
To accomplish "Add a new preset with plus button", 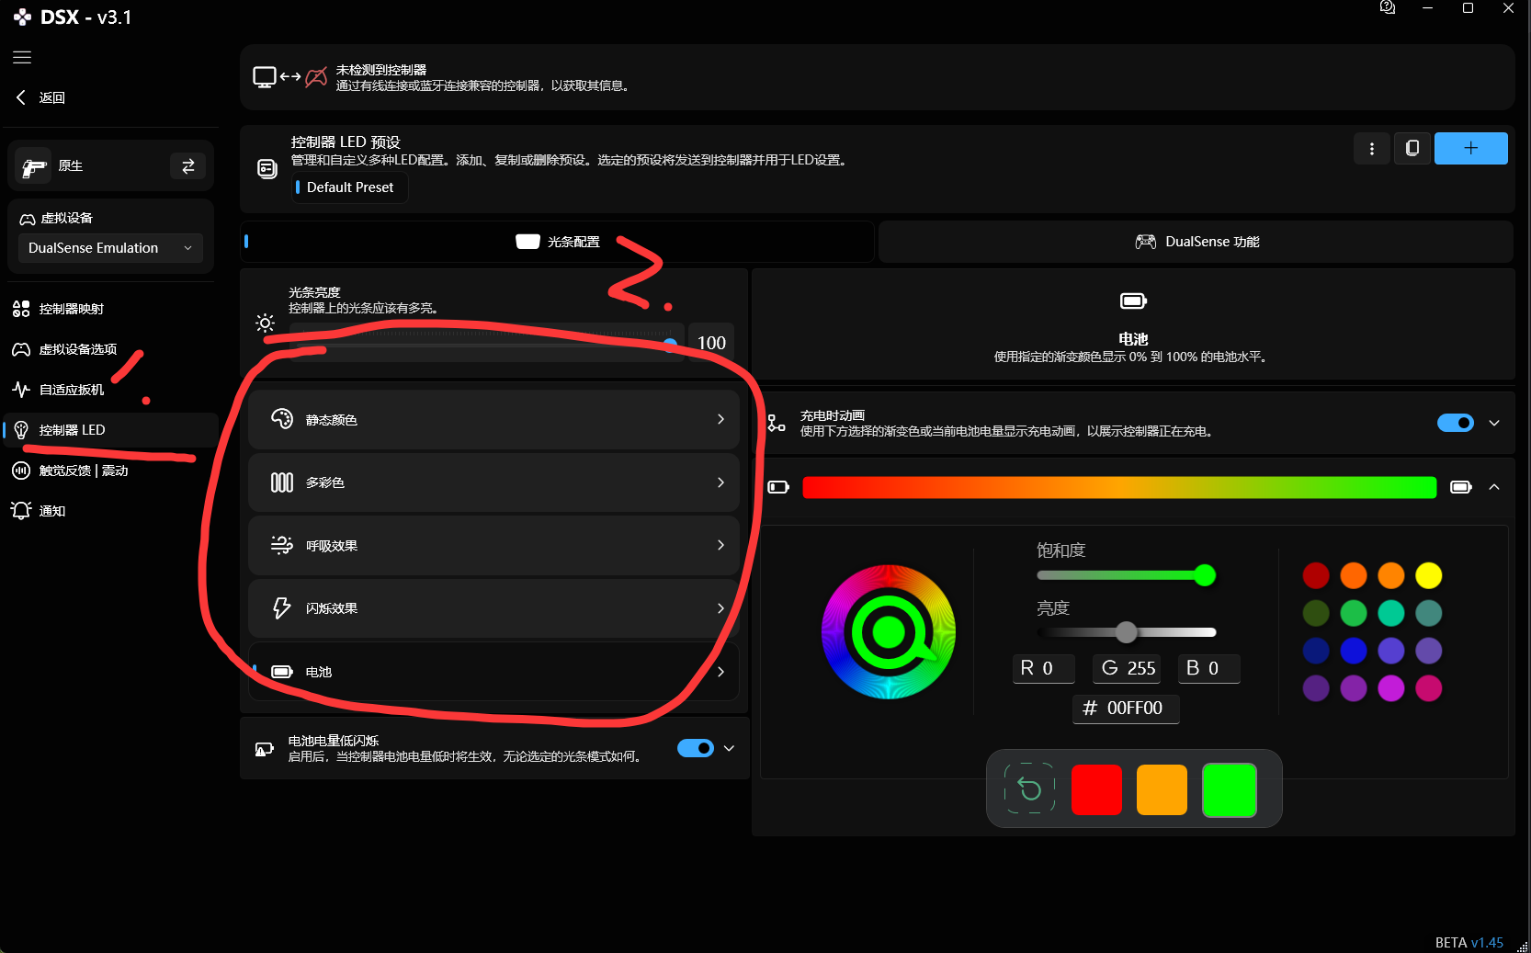I will click(x=1470, y=148).
